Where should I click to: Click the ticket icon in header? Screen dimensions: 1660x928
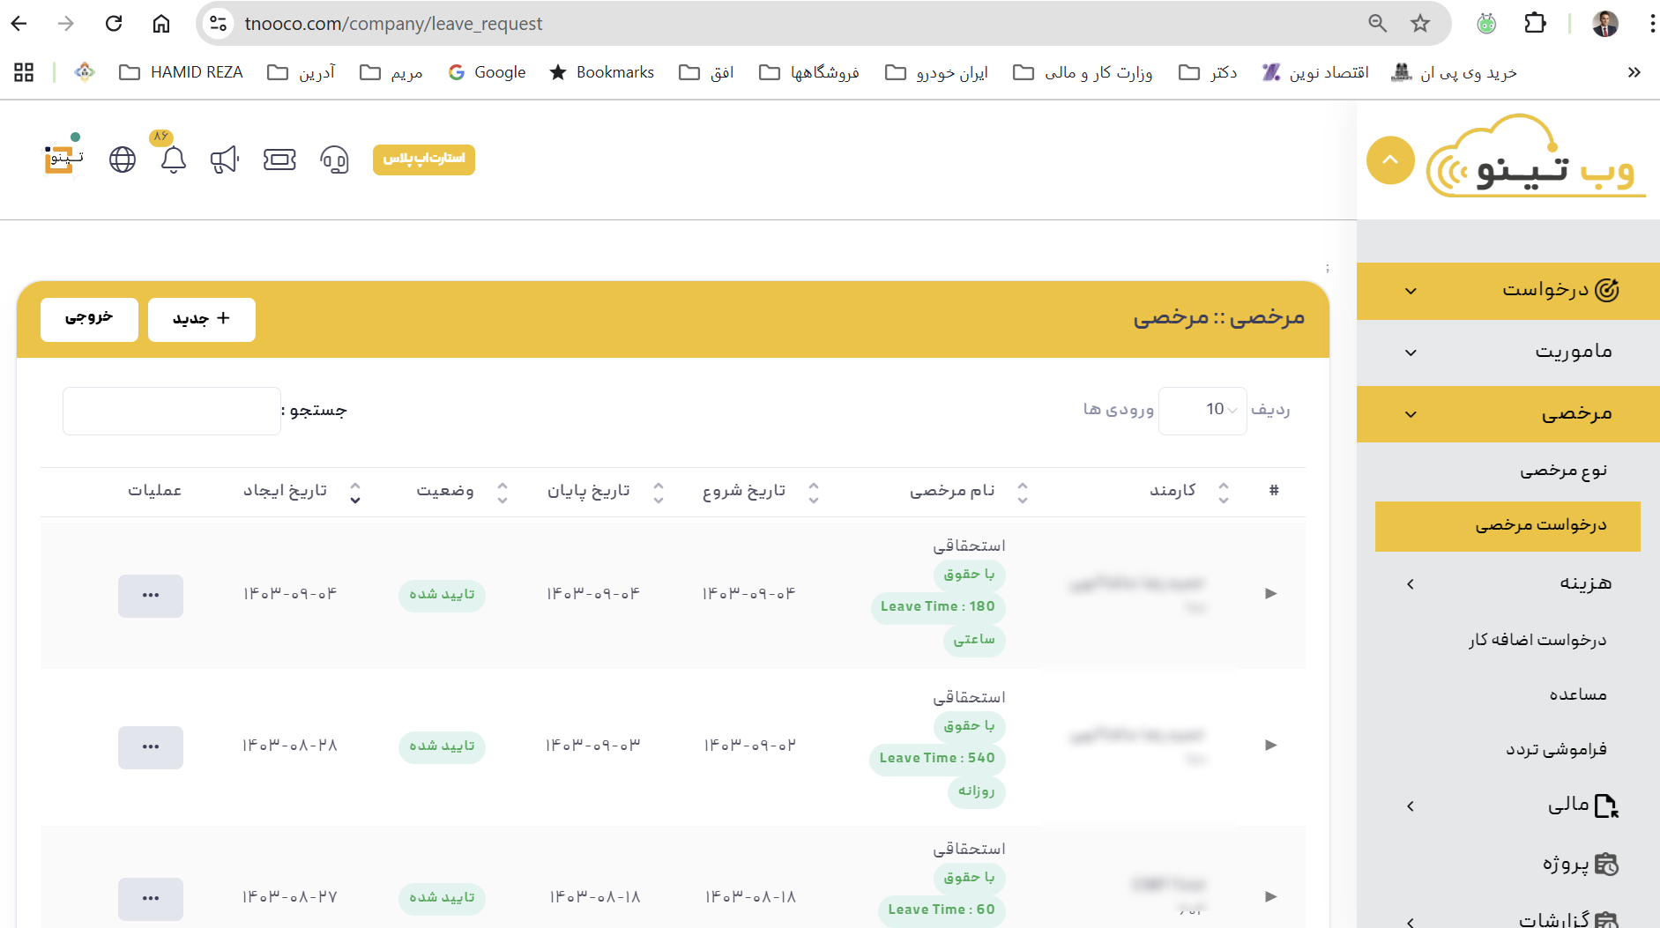279,160
